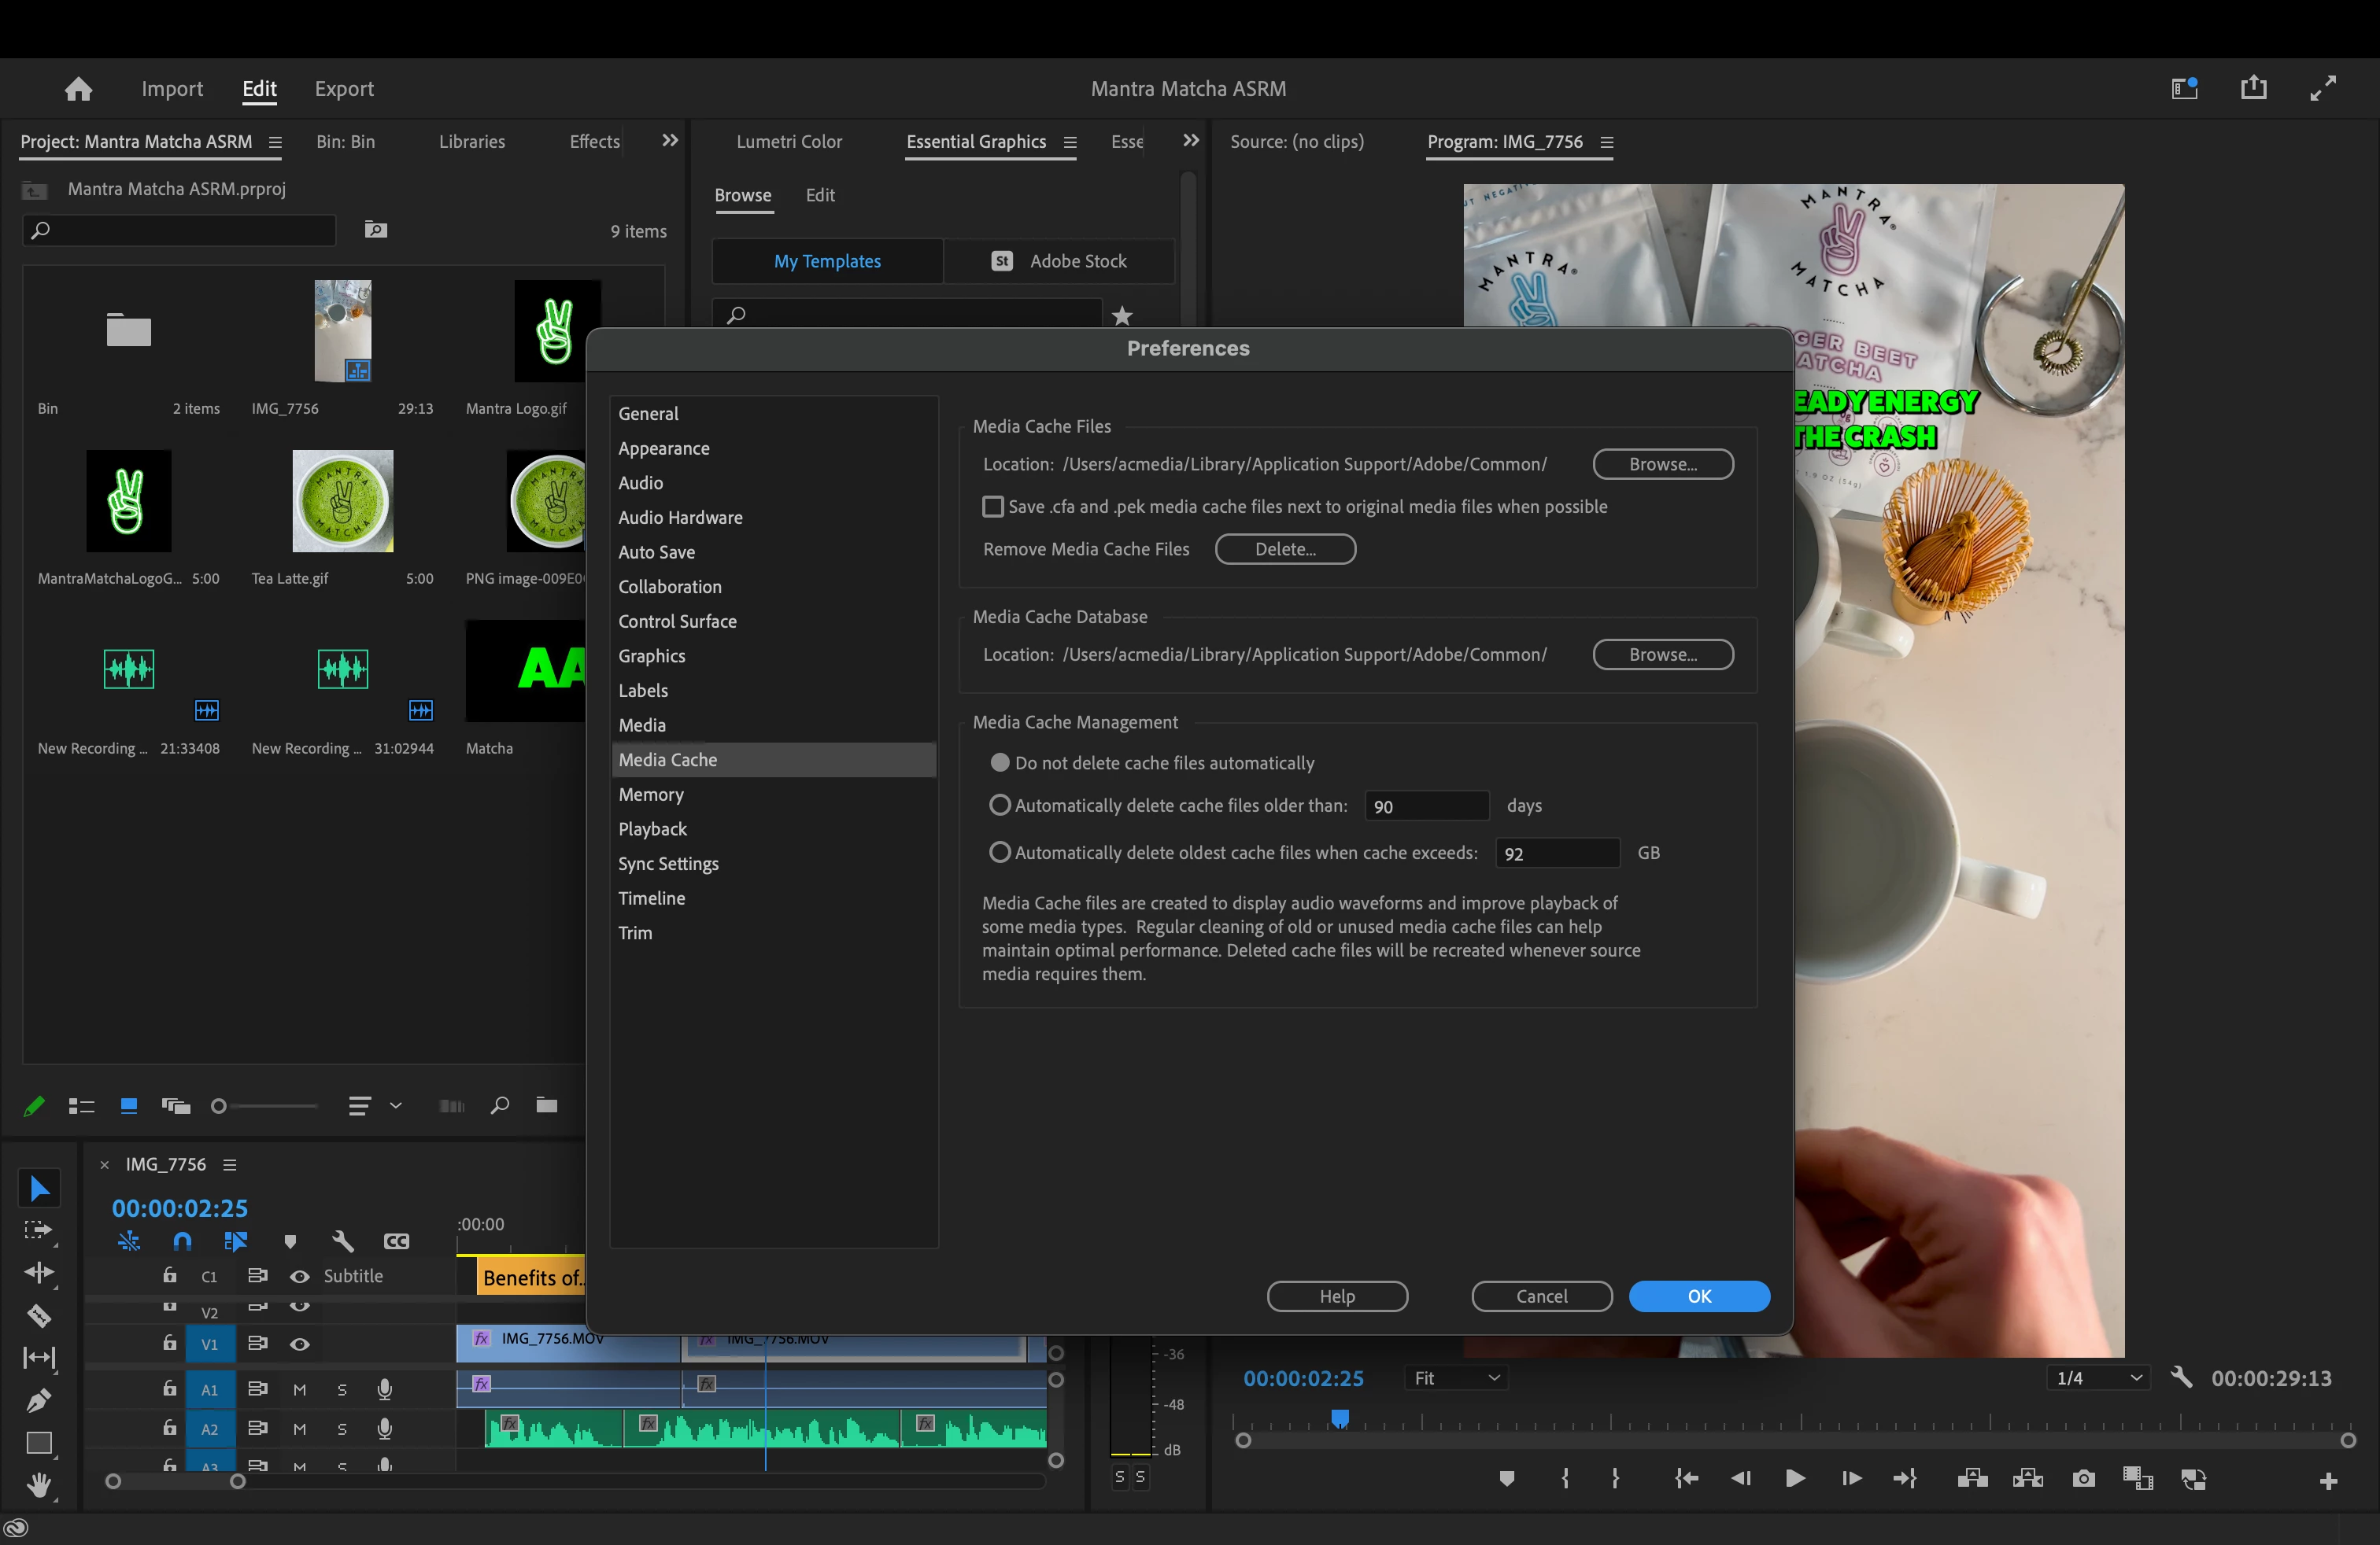Viewport: 2380px width, 1545px height.
Task: Click Export Frame camera icon
Action: pos(2084,1479)
